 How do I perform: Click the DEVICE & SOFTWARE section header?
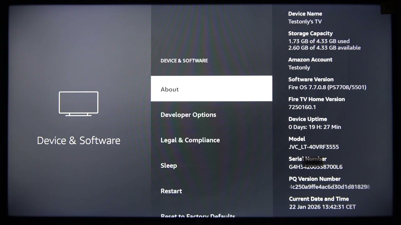[184, 61]
